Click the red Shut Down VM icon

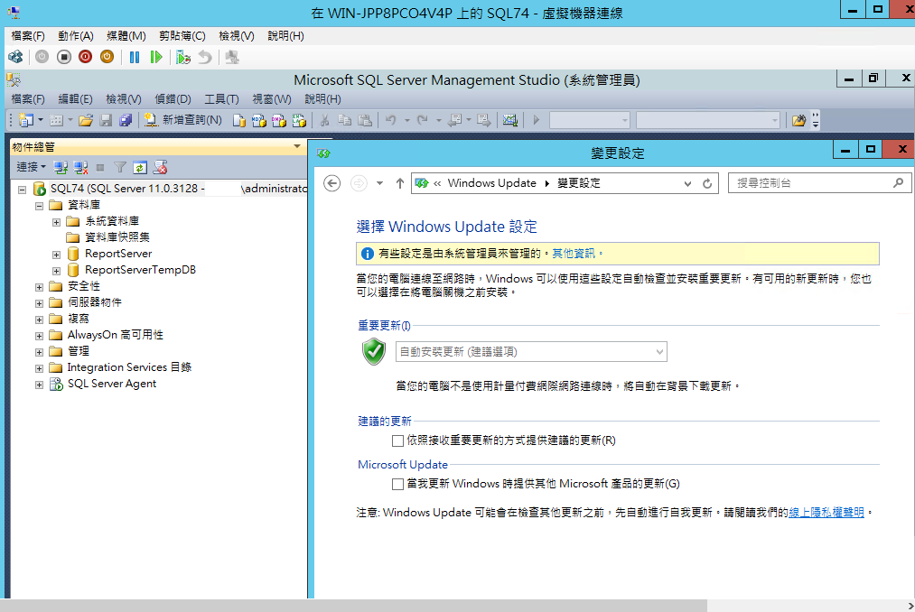85,57
